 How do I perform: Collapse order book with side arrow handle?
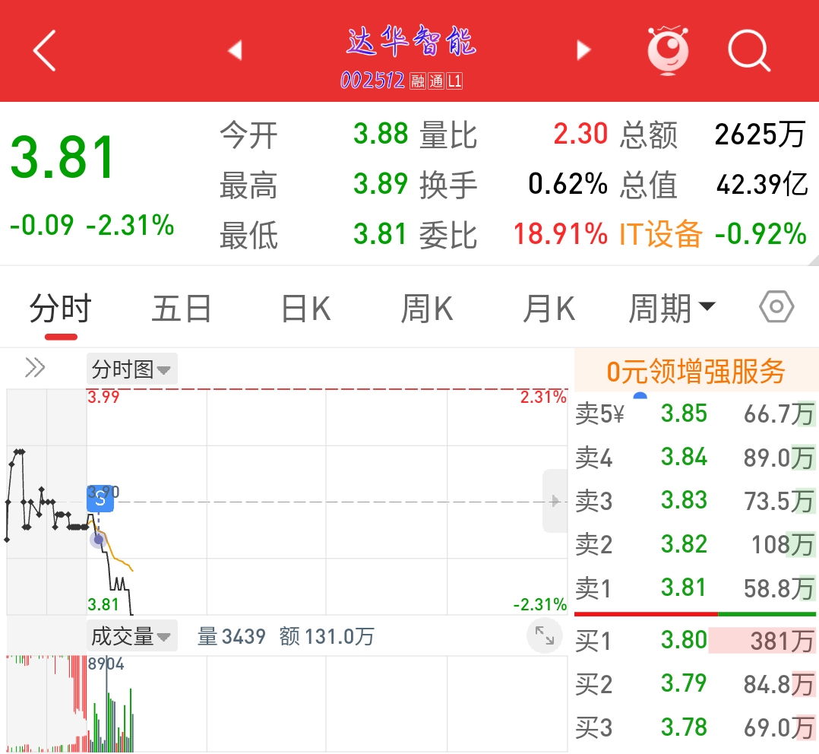click(x=555, y=501)
